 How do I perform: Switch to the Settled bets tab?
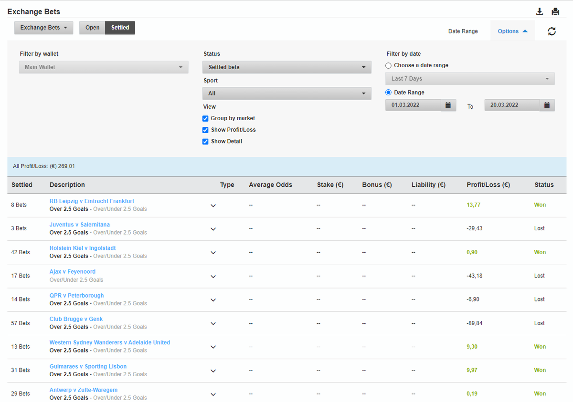[x=120, y=28]
